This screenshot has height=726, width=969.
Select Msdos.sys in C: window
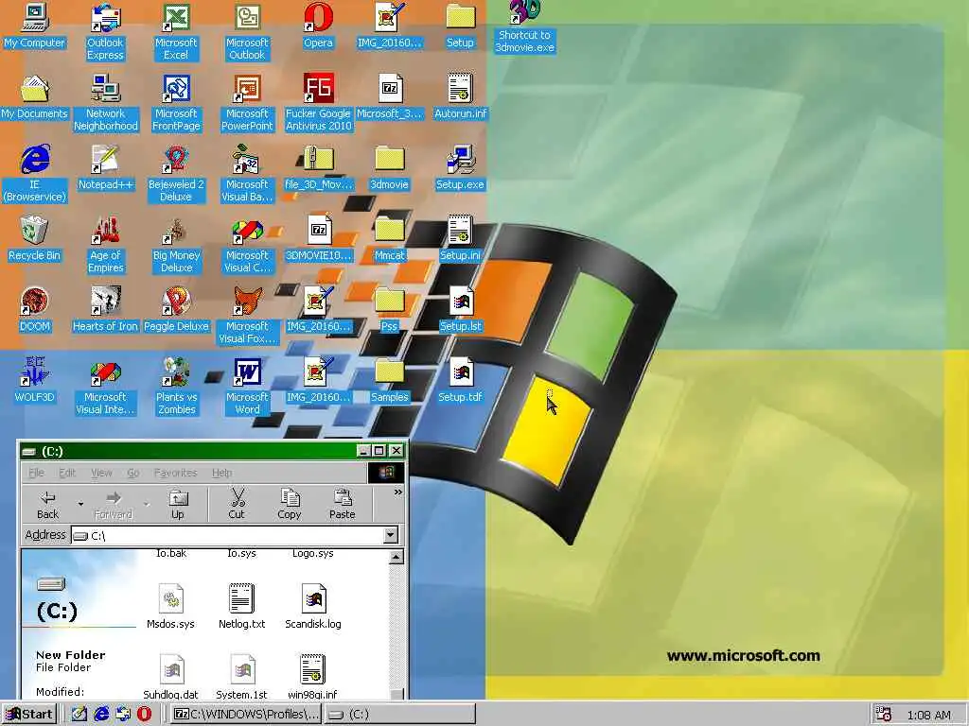pyautogui.click(x=170, y=606)
